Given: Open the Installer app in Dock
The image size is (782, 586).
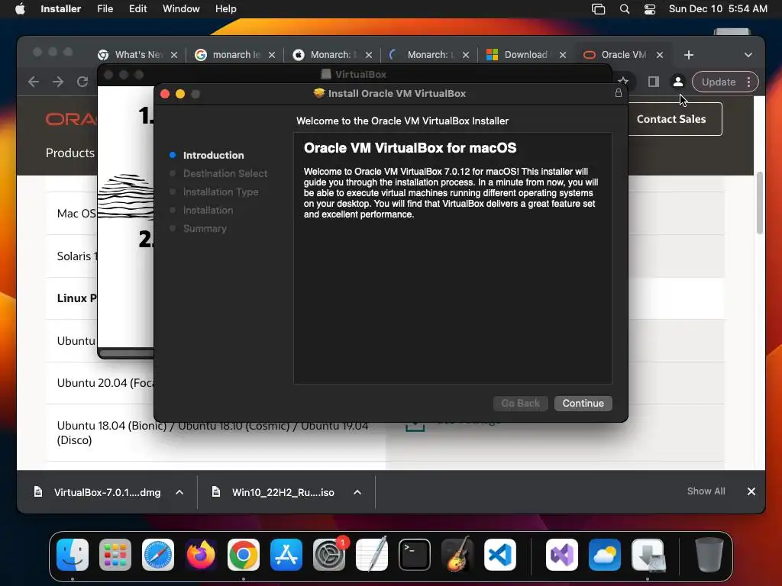Looking at the screenshot, I should [648, 555].
